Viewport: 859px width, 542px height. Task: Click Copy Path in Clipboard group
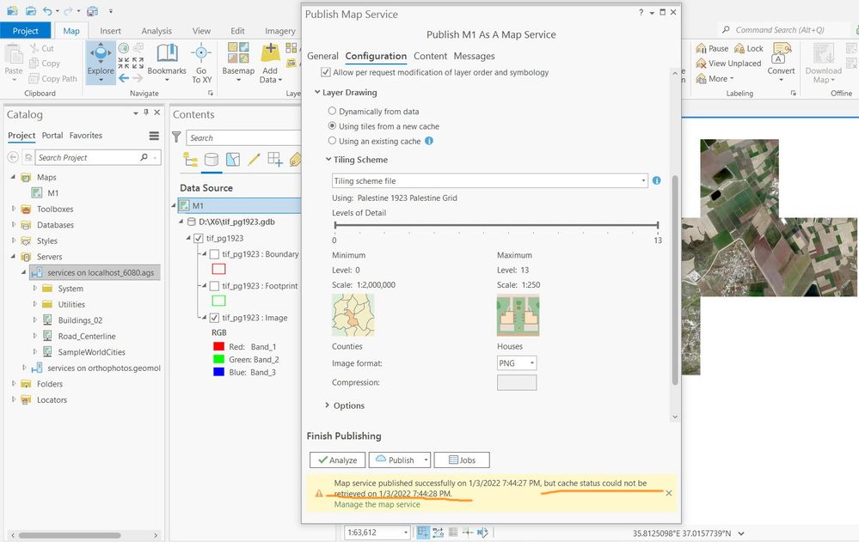(x=52, y=78)
